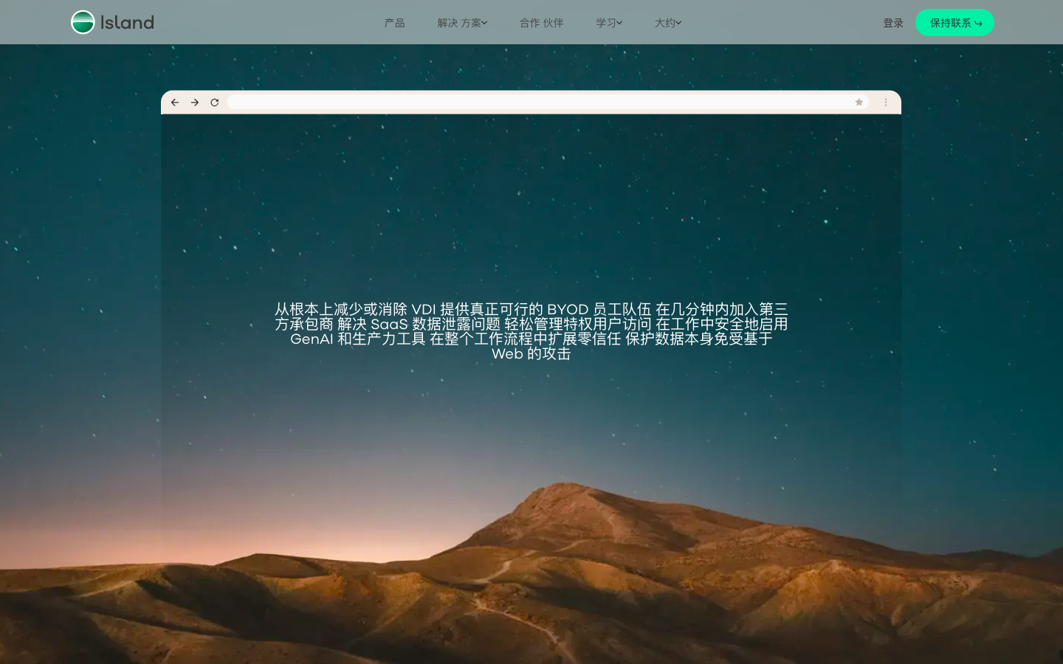Image resolution: width=1063 pixels, height=664 pixels.
Task: Expand the 解决 方案 dropdown
Action: point(462,23)
